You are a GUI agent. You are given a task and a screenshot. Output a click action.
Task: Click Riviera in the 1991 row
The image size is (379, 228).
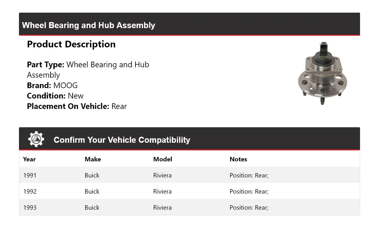point(162,175)
